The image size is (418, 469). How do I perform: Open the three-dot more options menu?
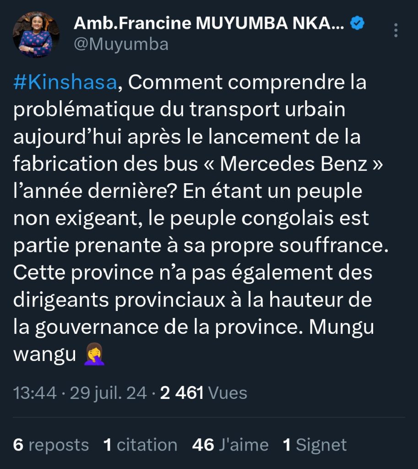point(396,30)
